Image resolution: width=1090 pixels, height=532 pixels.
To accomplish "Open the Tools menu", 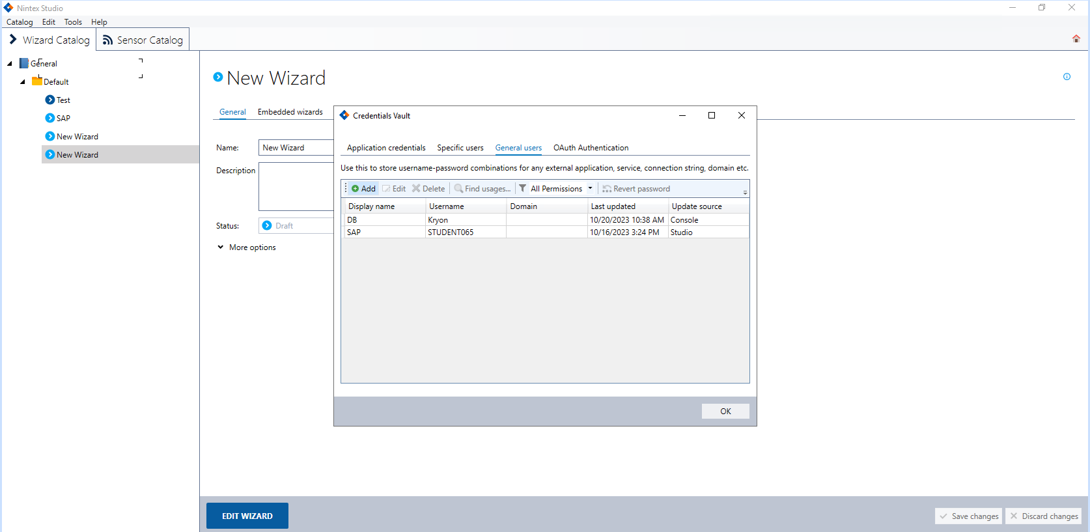I will [73, 22].
